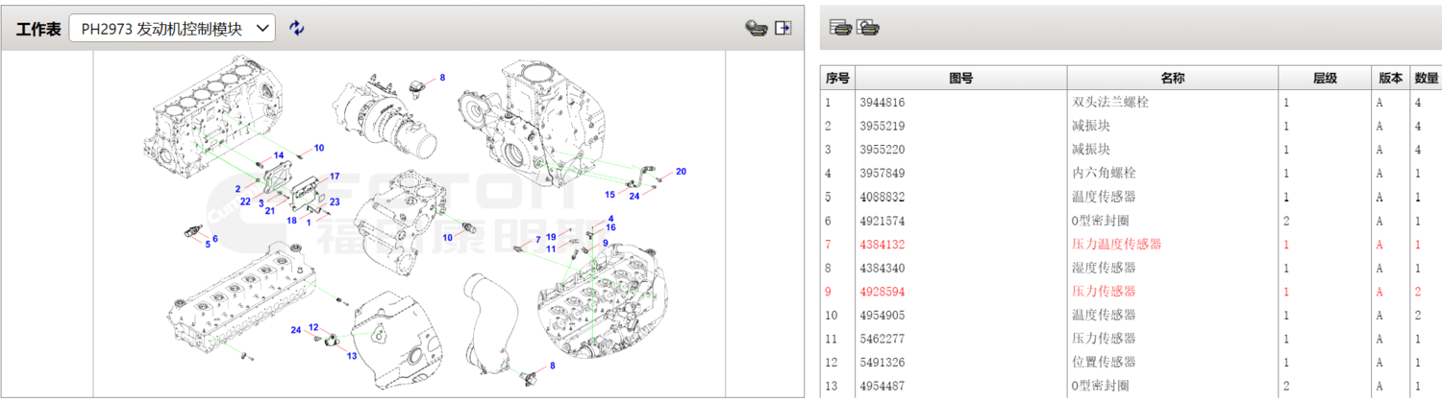Select callout number 14 in the diagram
Screen dimensions: 1442x400
point(278,155)
